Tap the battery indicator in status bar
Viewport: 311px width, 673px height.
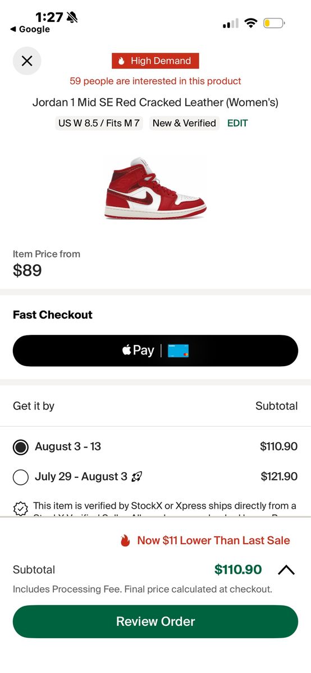(275, 23)
